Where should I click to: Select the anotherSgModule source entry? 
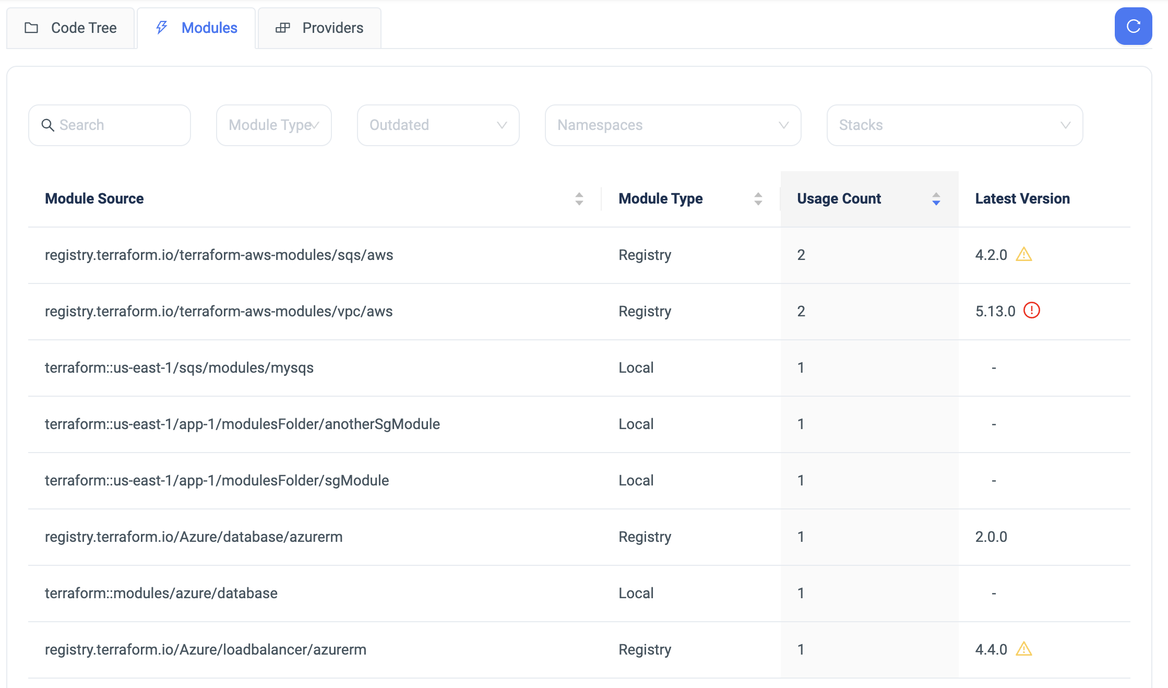coord(242,424)
